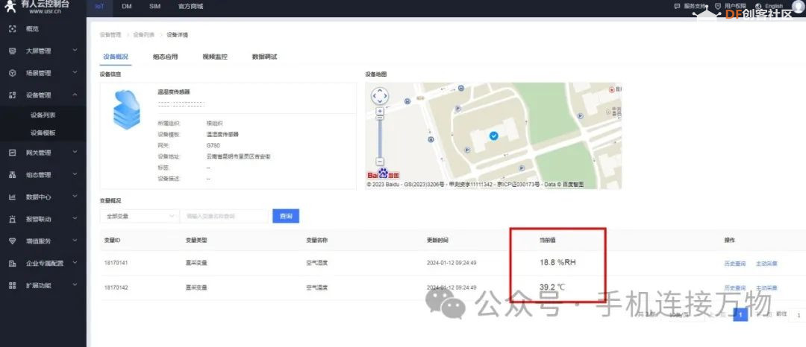Click the 数据中心 chart icon in sidebar
This screenshot has width=806, height=347.
click(x=13, y=197)
